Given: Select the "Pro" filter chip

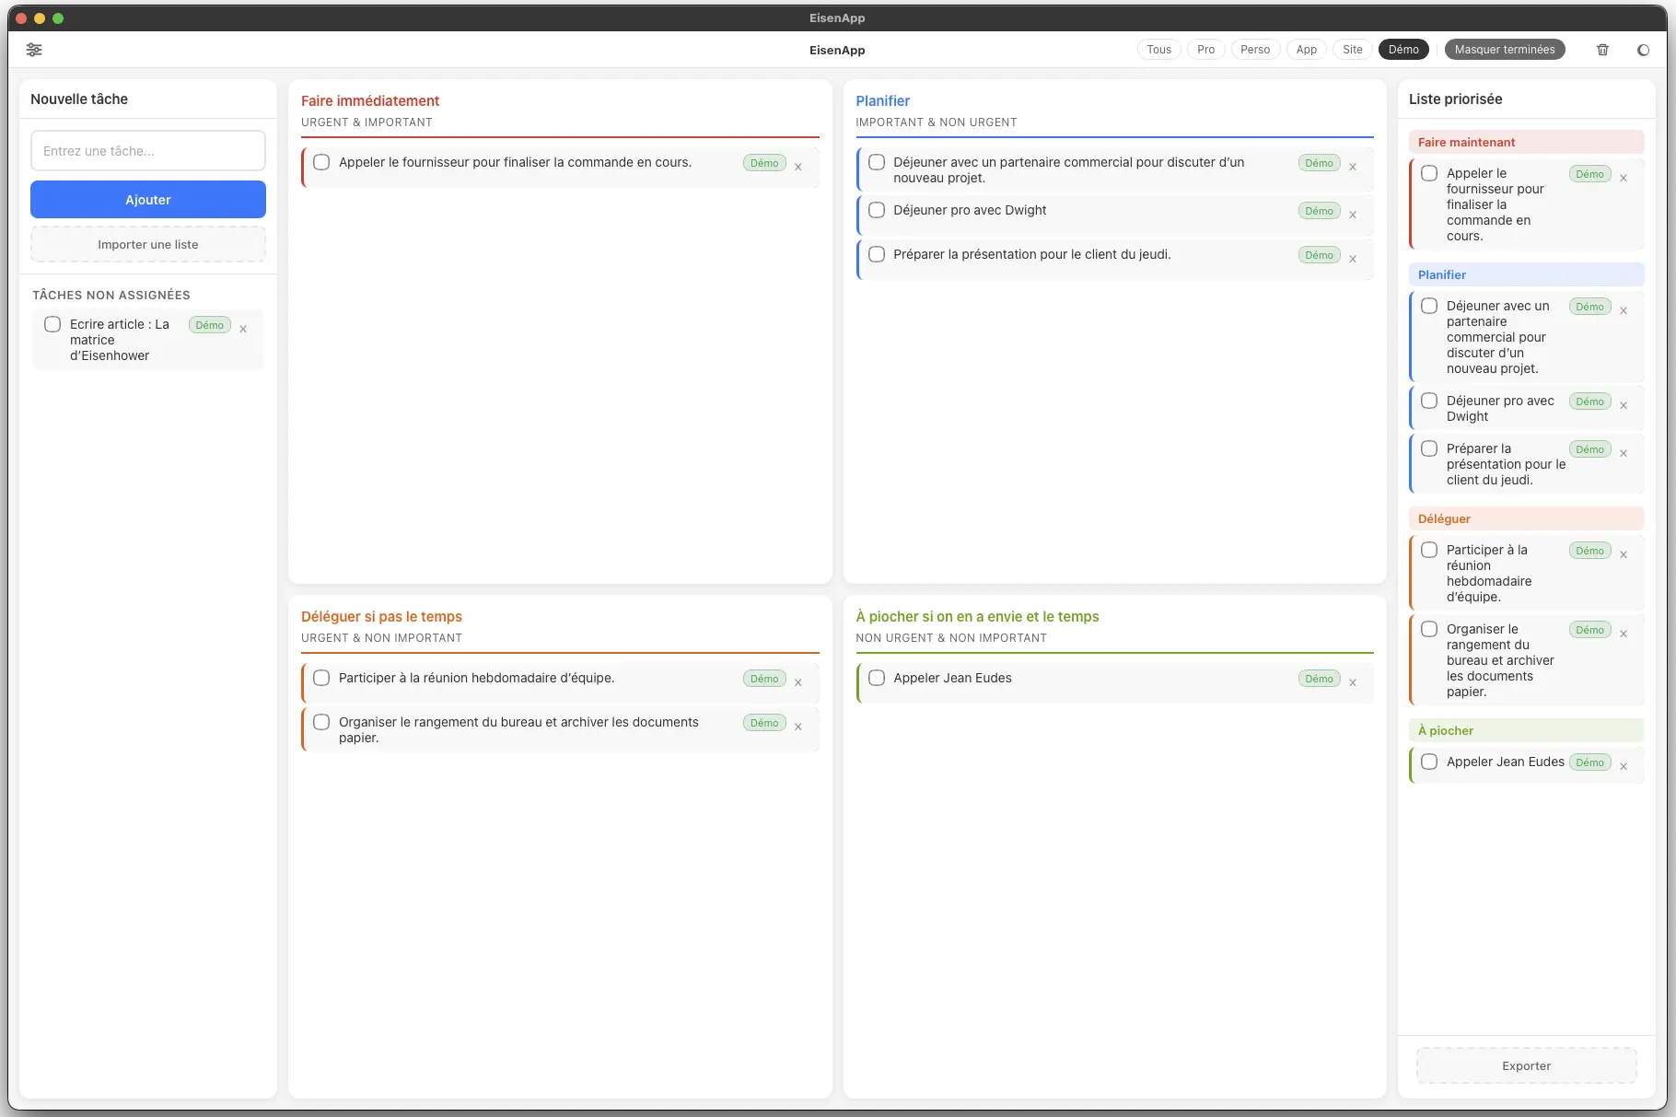Looking at the screenshot, I should click(x=1205, y=49).
